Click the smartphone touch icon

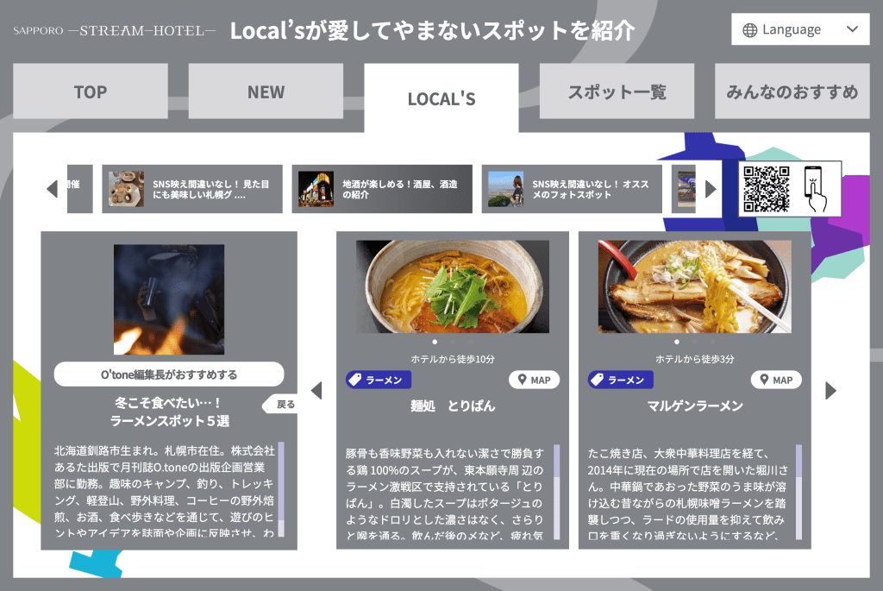[x=815, y=189]
